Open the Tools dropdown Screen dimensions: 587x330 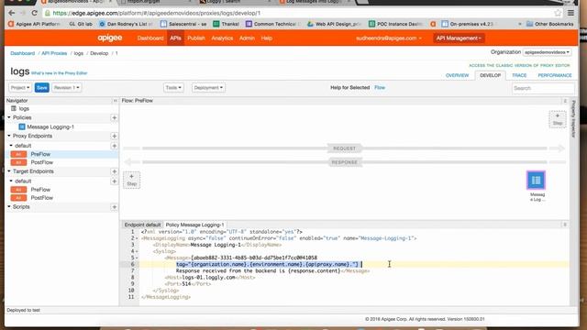point(173,88)
